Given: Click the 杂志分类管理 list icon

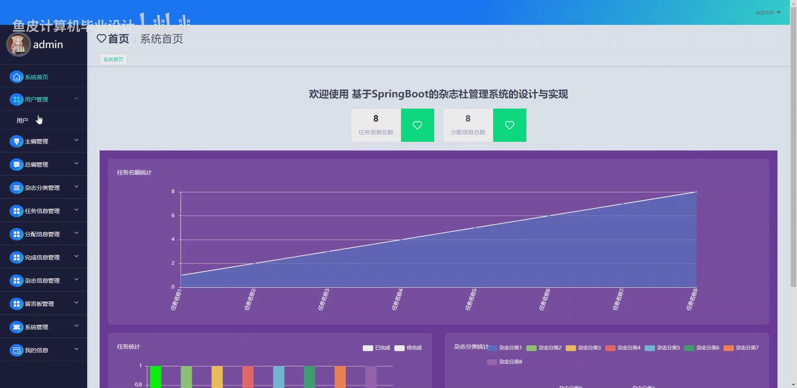Looking at the screenshot, I should (16, 188).
